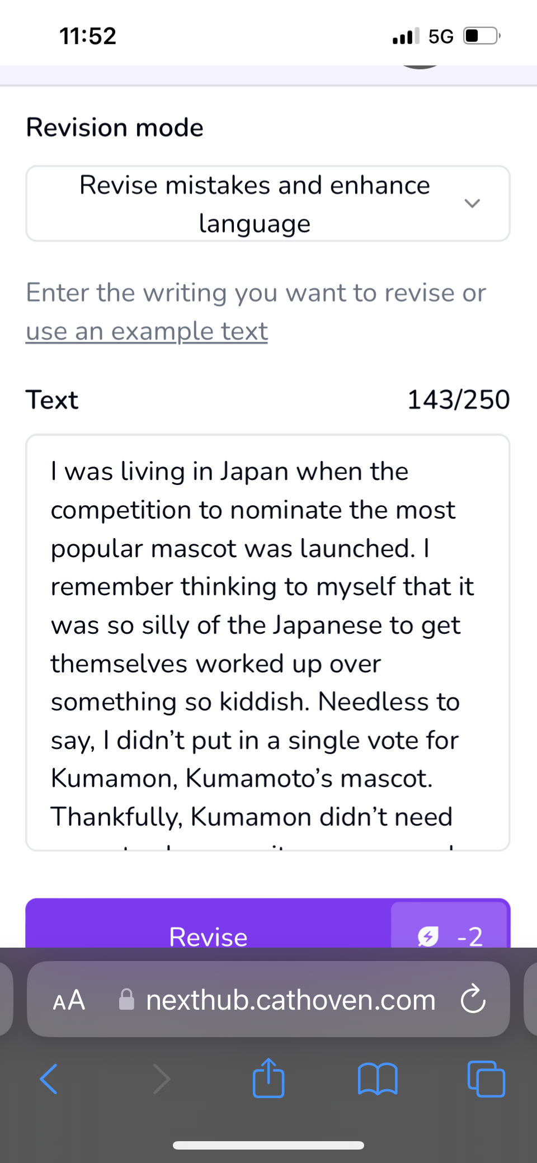The width and height of the screenshot is (537, 1163).
Task: Click the 'use an example text' link
Action: [147, 331]
